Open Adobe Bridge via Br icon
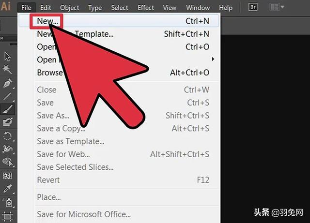The width and height of the screenshot is (310, 223). (x=253, y=7)
